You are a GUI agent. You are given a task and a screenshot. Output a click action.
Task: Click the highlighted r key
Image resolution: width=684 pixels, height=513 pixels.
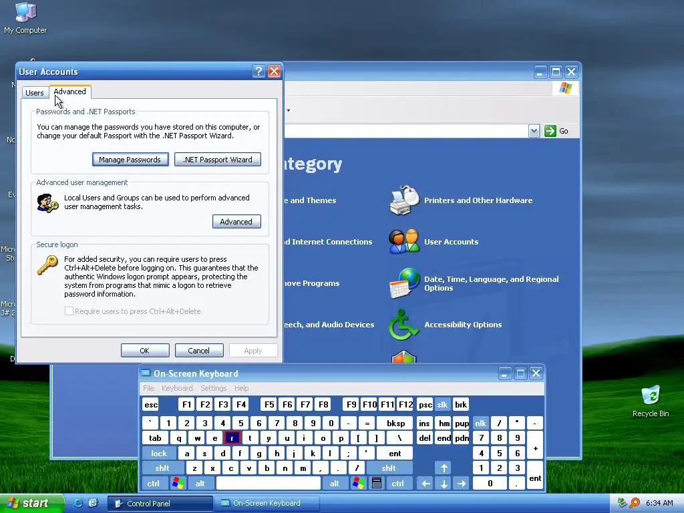coord(232,438)
